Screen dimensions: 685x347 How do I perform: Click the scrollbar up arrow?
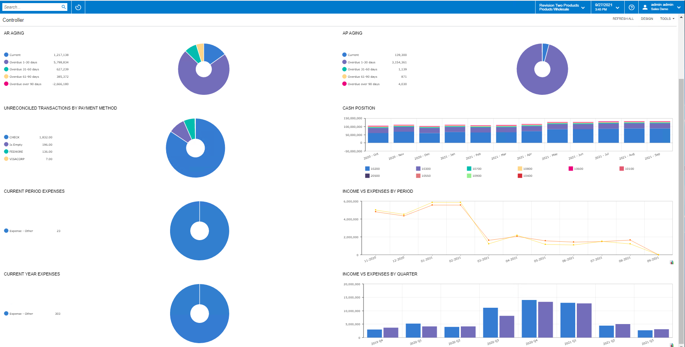click(x=681, y=17)
